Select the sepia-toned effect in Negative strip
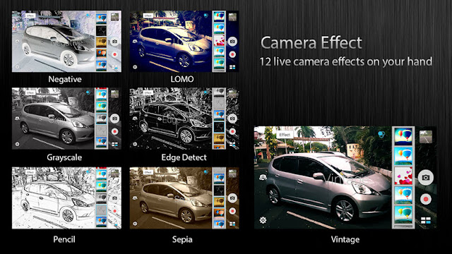 coord(102,42)
